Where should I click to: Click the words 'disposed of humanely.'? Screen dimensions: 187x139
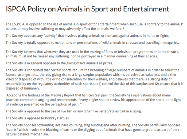click(x=23, y=89)
